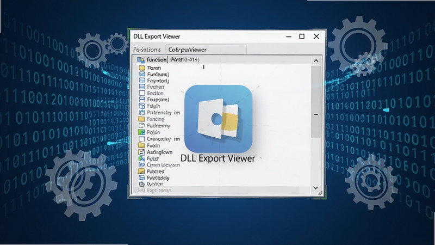
Task: Click the icon in the function column header
Action: 141,60
